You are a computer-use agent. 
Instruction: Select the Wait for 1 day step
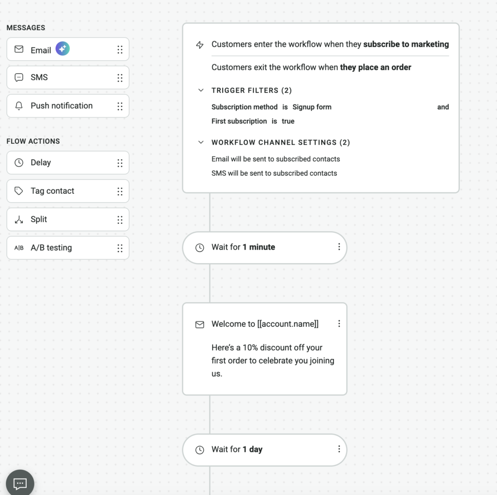257,449
